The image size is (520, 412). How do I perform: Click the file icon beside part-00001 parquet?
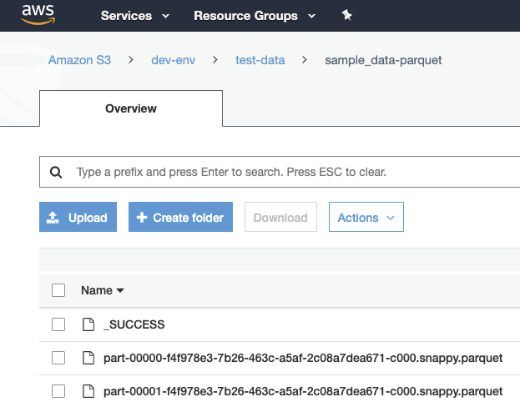click(88, 391)
